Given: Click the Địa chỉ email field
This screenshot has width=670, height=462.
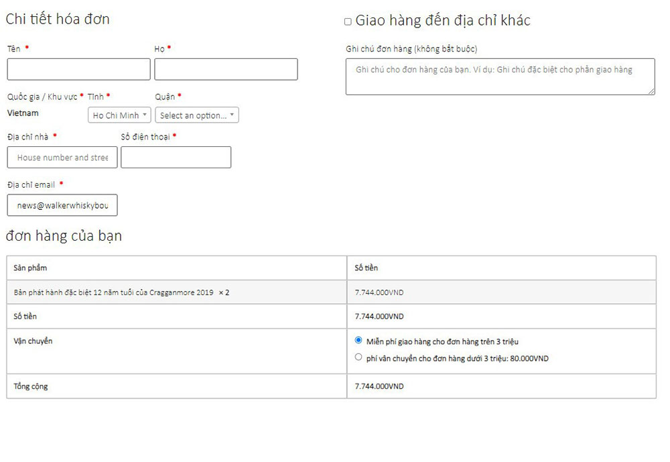Looking at the screenshot, I should pos(62,206).
